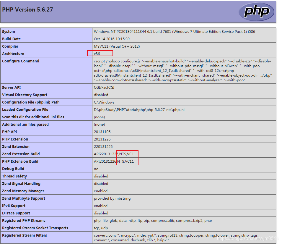
Task: Click 'Registered PHP Streams' label
Action: (x=24, y=220)
